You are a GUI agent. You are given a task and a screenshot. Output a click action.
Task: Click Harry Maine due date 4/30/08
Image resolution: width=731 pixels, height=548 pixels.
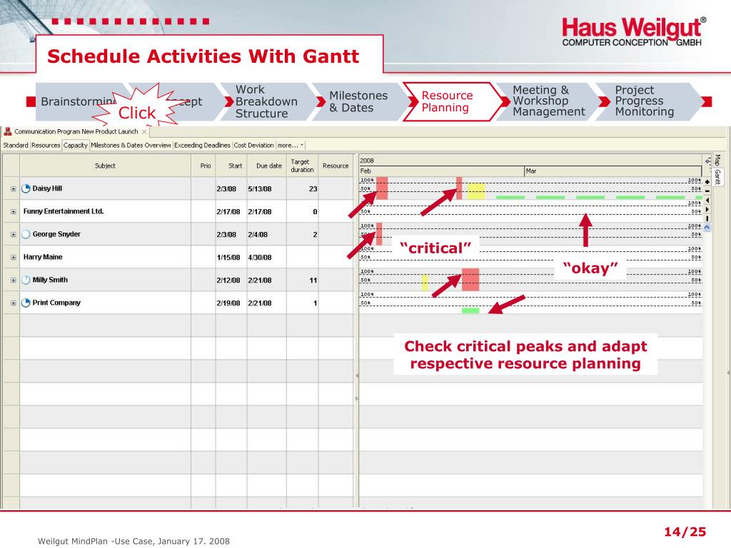click(x=260, y=257)
